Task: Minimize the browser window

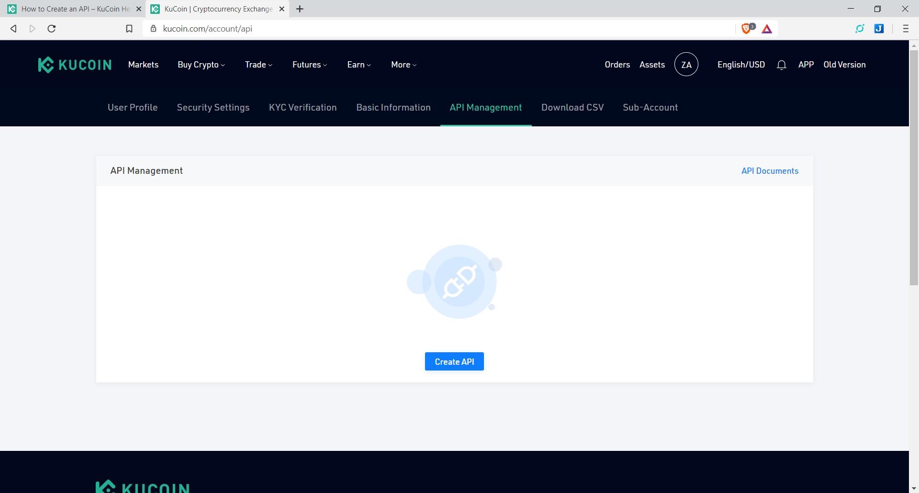Action: tap(851, 9)
